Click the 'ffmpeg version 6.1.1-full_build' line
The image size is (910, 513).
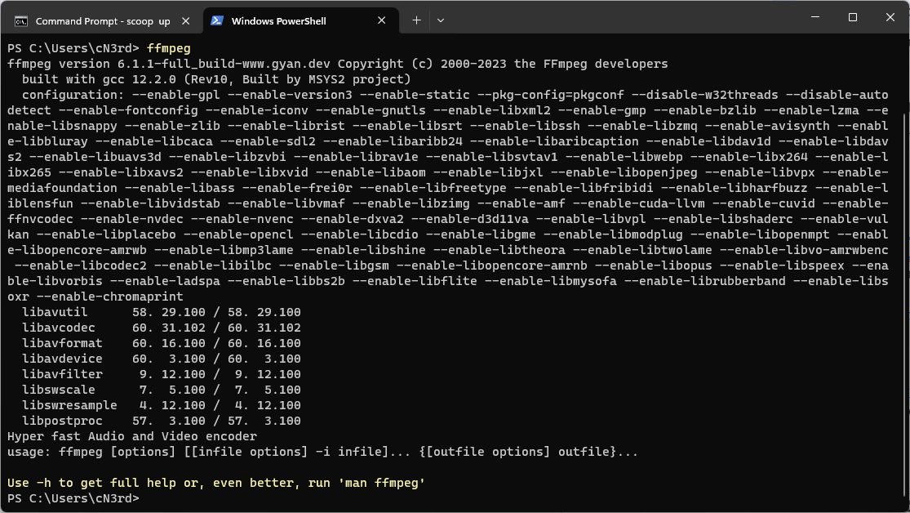click(x=337, y=64)
